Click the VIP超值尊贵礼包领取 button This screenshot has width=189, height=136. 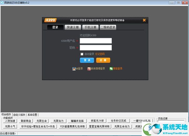point(72,126)
